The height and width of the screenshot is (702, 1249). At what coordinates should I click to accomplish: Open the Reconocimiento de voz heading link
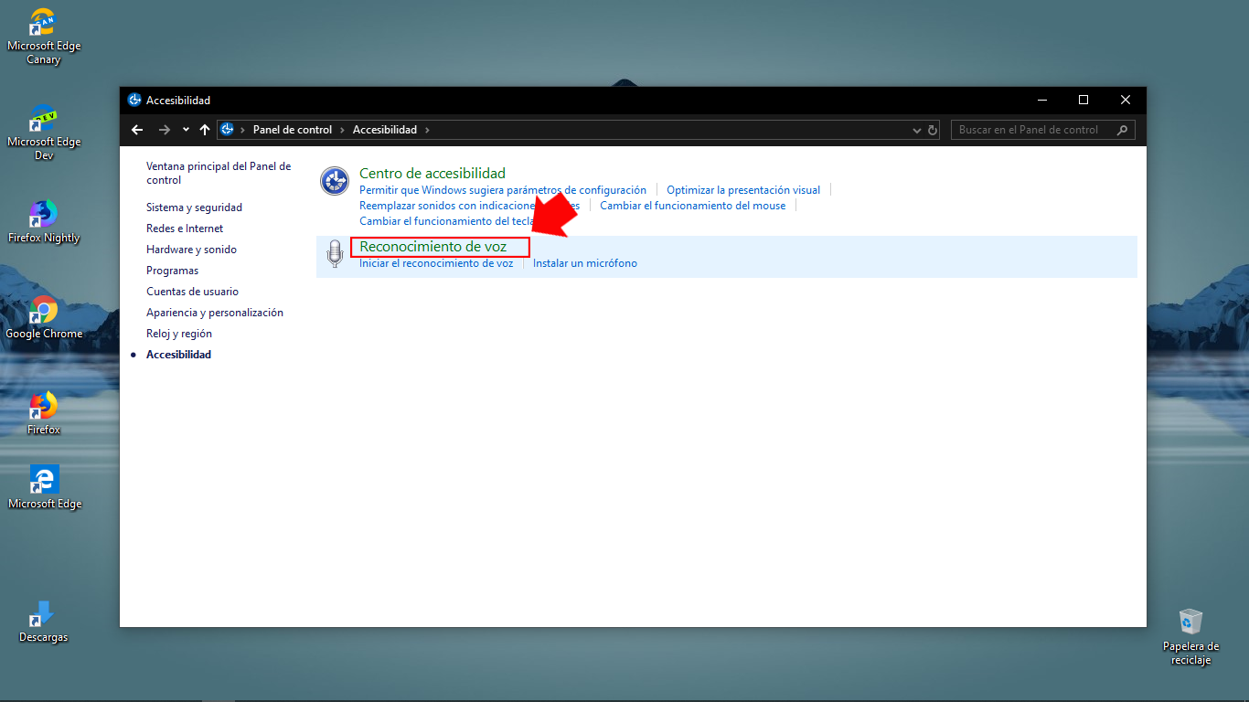pos(432,247)
